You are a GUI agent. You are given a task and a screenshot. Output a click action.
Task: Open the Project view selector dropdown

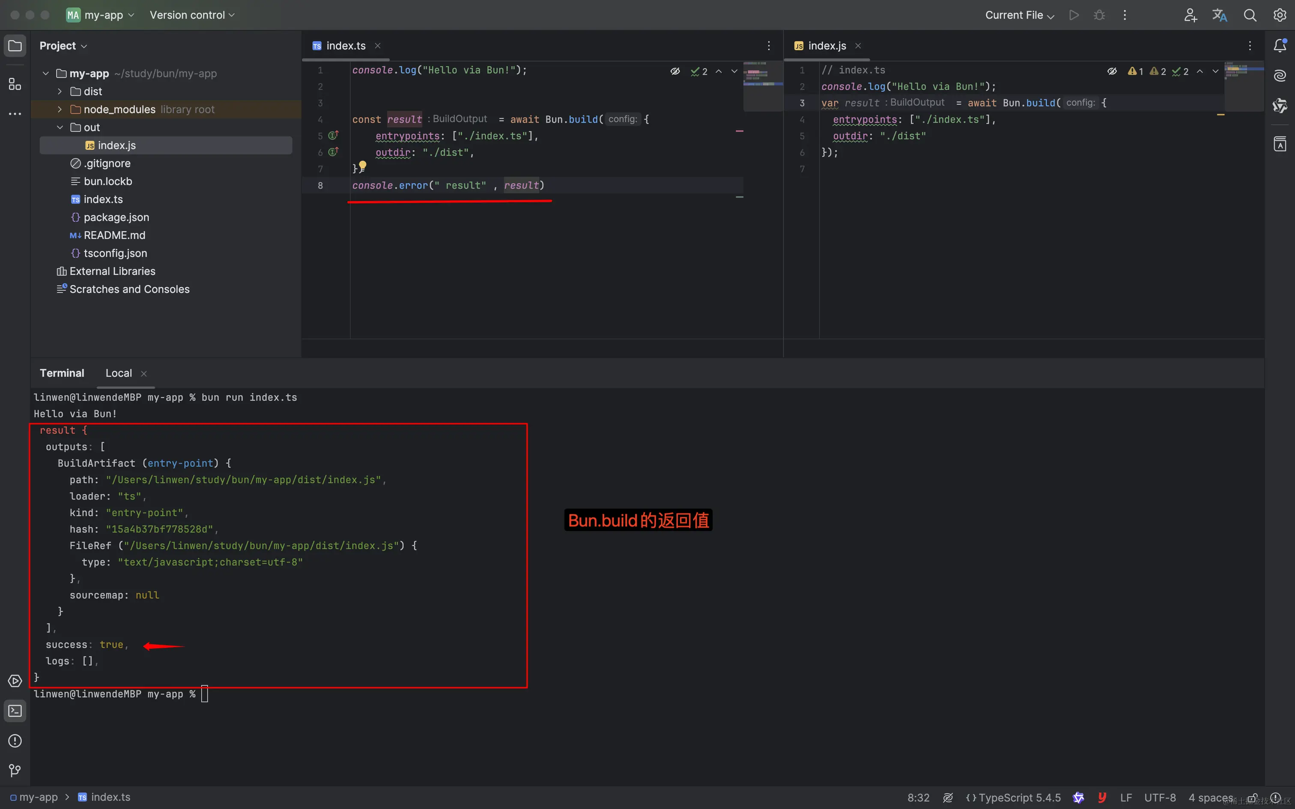point(63,46)
